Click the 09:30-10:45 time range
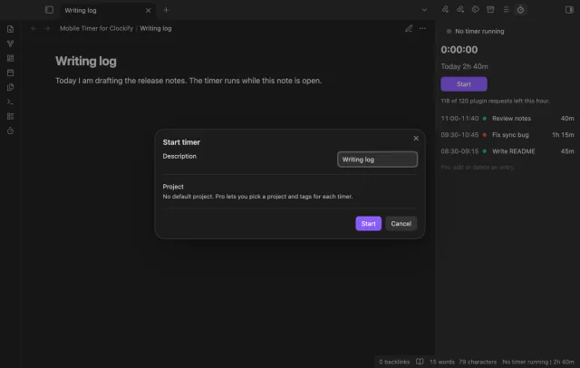580x368 pixels. 459,135
